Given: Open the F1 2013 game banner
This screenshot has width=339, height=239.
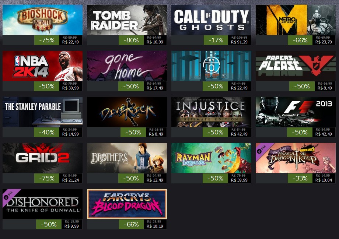Looking at the screenshot, I should 296,112.
